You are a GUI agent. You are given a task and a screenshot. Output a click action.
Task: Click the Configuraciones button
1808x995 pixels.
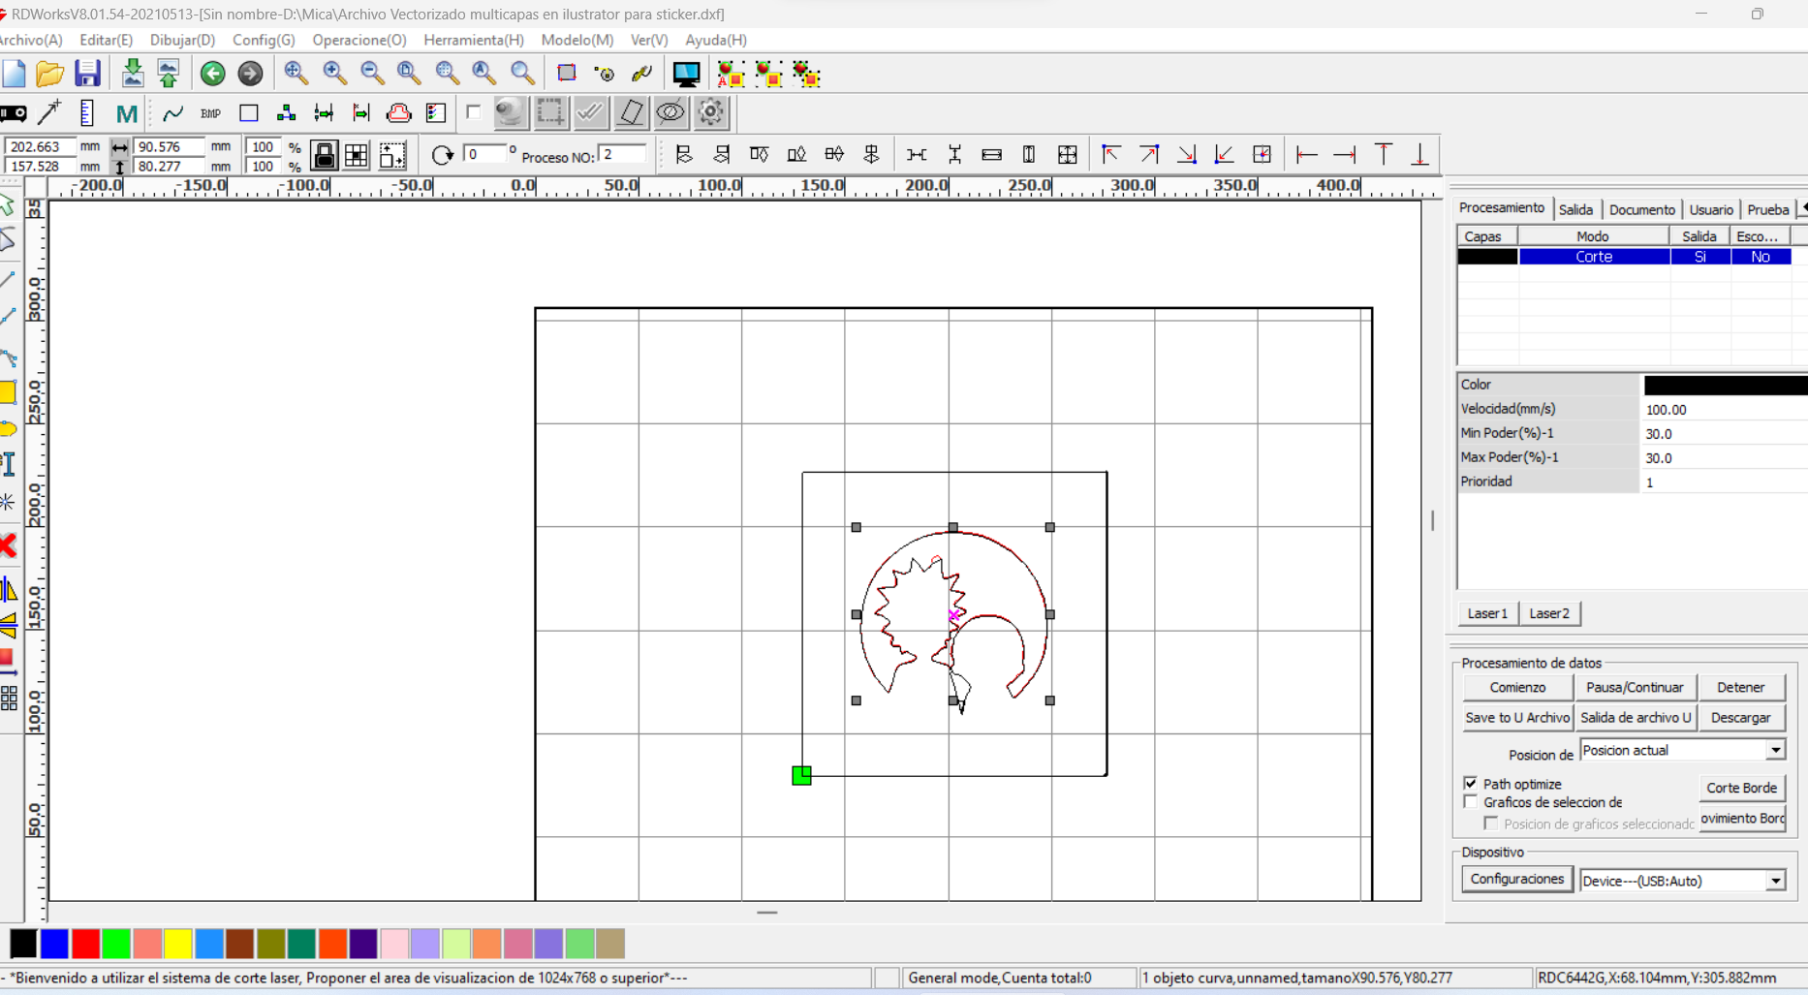coord(1516,879)
